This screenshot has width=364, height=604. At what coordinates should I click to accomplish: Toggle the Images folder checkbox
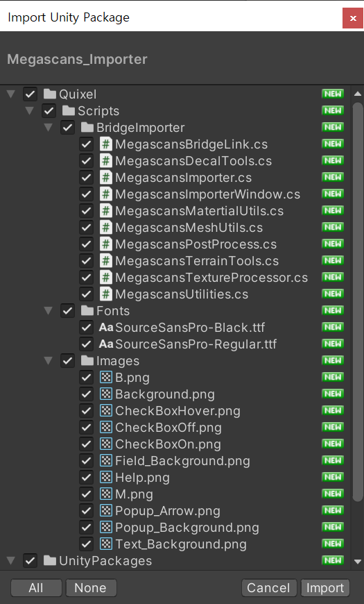pos(68,361)
